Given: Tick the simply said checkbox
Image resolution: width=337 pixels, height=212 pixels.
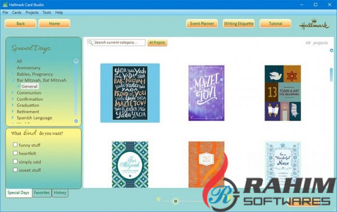Looking at the screenshot, I should pos(15,162).
